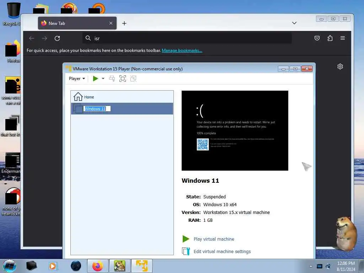This screenshot has width=364, height=273.
Task: Open the Player menu in VMware
Action: pyautogui.click(x=77, y=79)
